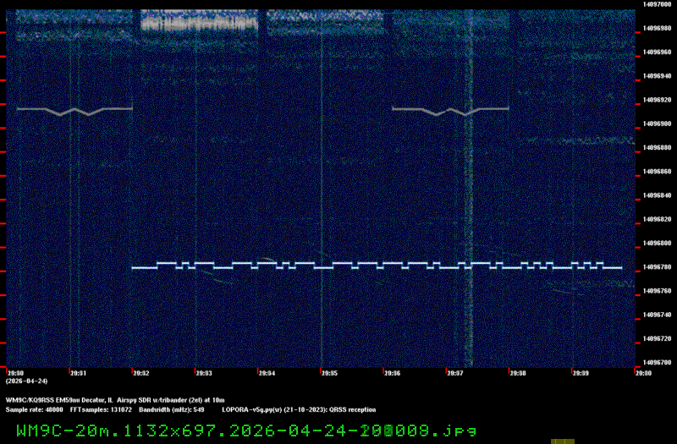This screenshot has width=677, height=444.
Task: Select the 20:09 time tick label
Action: (581, 373)
